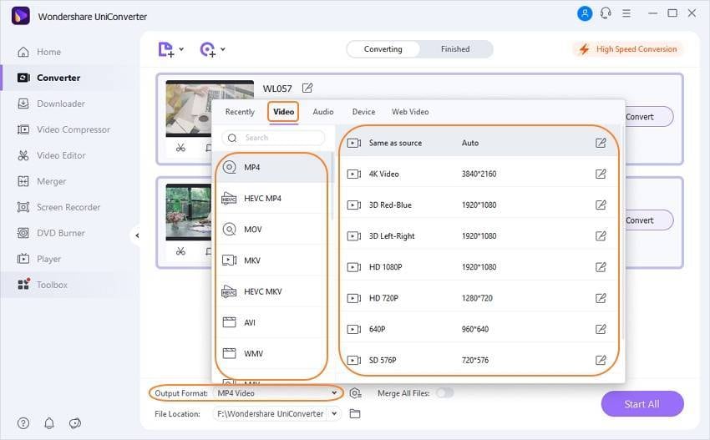Open the file location folder icon
The width and height of the screenshot is (710, 440).
355,414
